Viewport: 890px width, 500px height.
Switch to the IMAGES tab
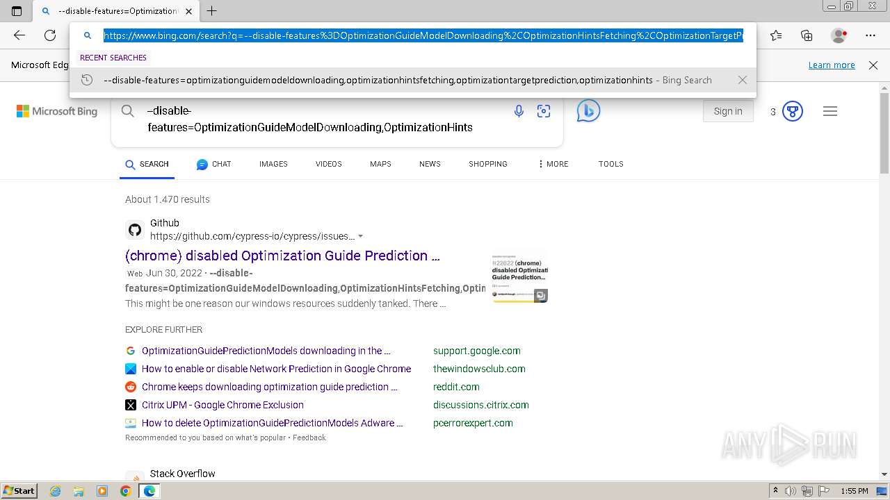pos(273,165)
